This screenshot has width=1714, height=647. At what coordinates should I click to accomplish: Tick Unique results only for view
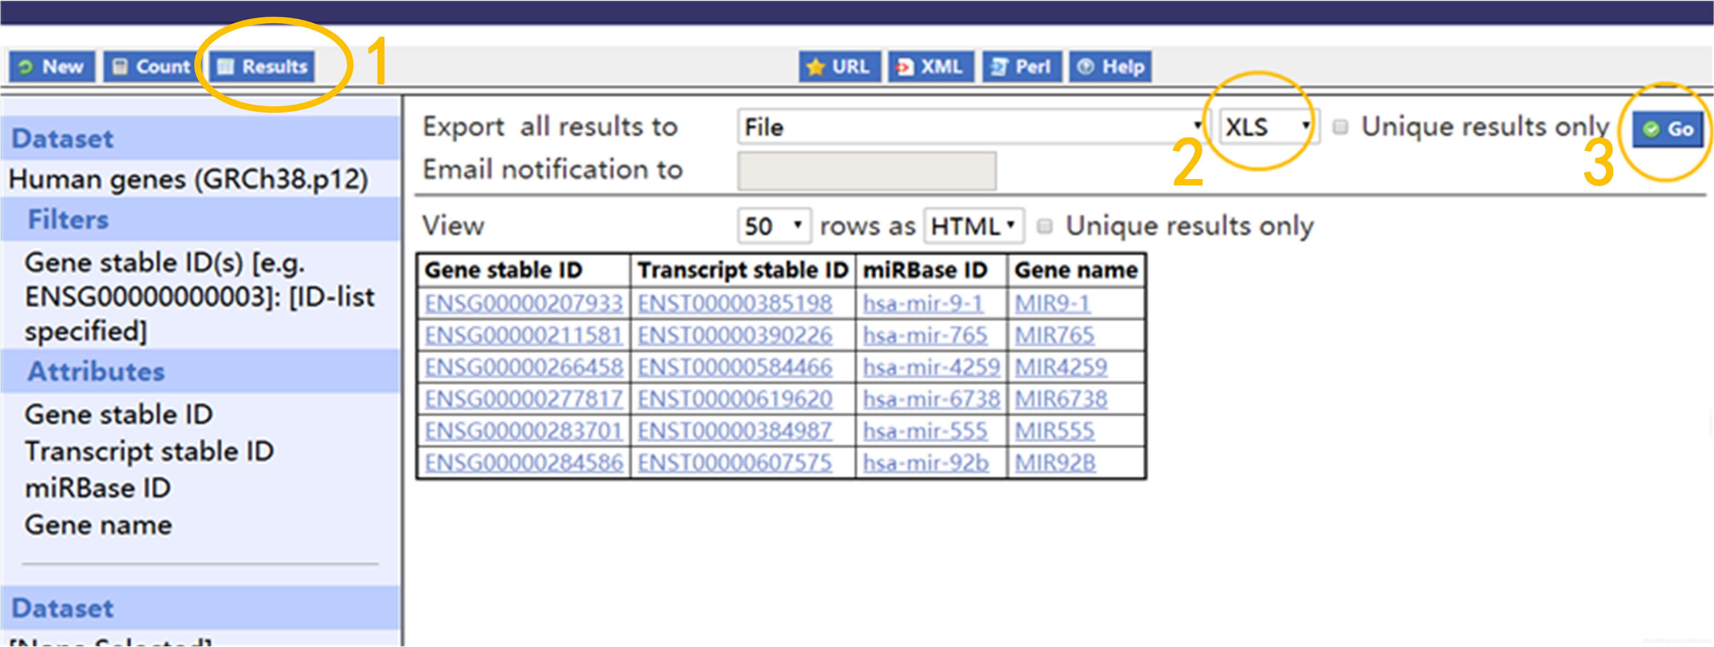[x=1044, y=226]
